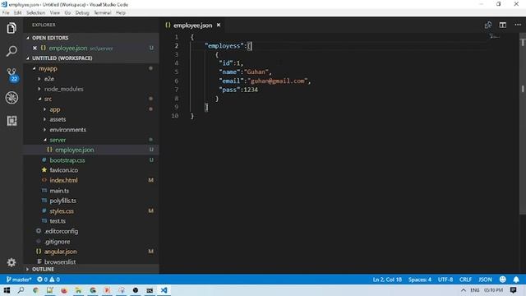
Task: Open .editorconfig in the file tree
Action: click(61, 231)
